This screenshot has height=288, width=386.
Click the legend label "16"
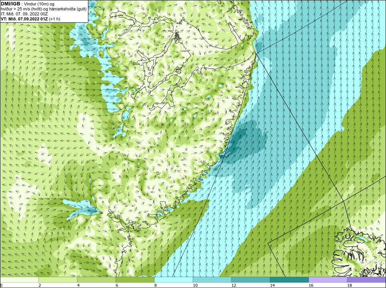click(x=311, y=285)
